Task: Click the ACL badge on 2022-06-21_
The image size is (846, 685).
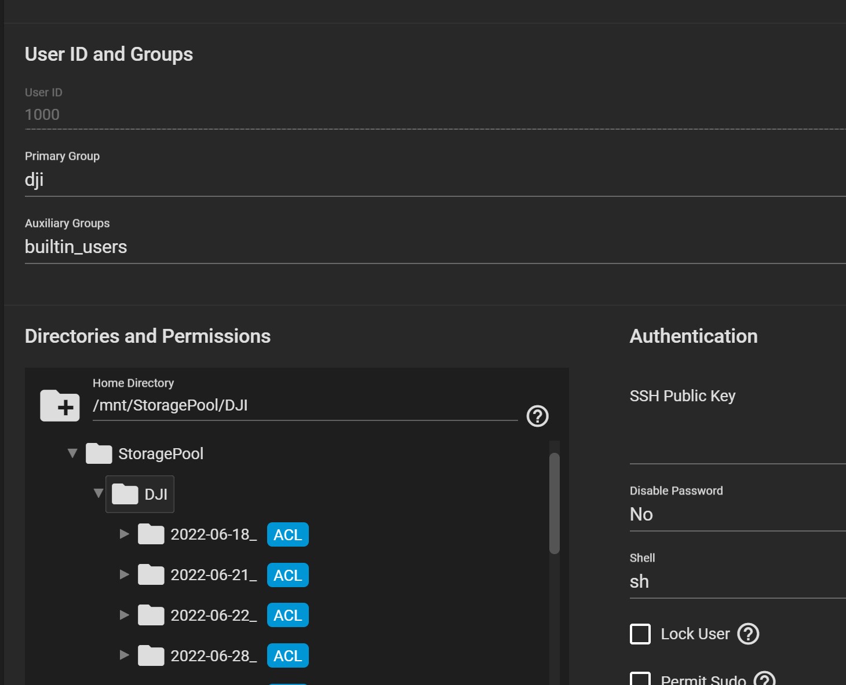Action: click(x=288, y=575)
